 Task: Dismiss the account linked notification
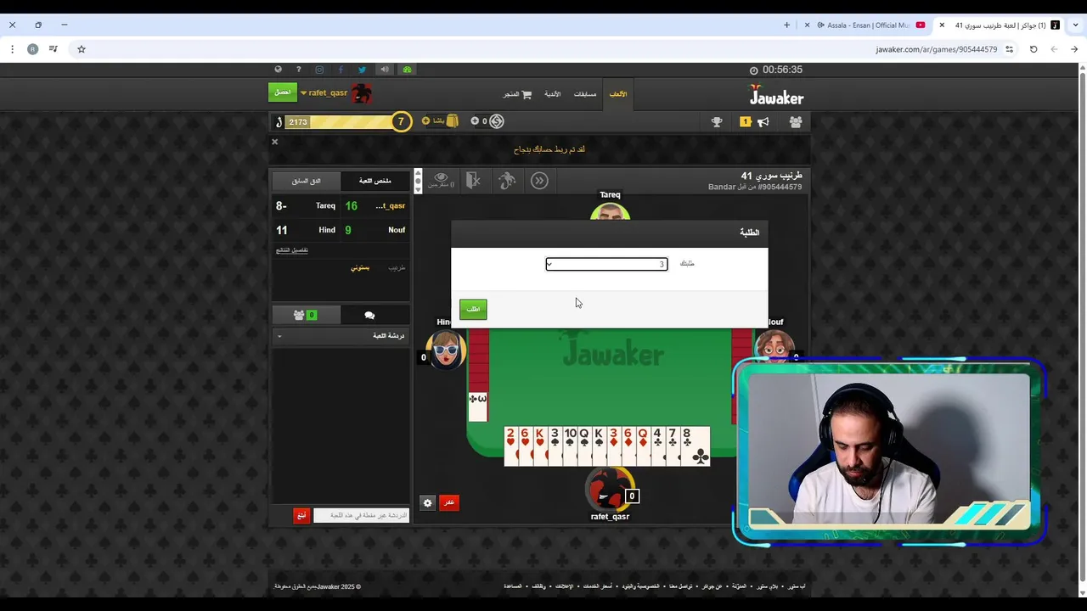pyautogui.click(x=274, y=142)
